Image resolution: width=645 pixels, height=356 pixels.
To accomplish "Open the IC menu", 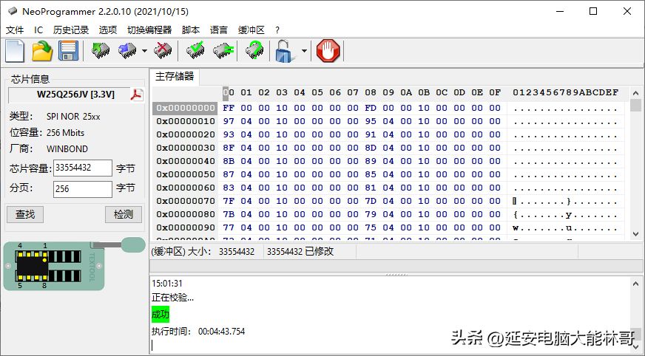I will 38,30.
